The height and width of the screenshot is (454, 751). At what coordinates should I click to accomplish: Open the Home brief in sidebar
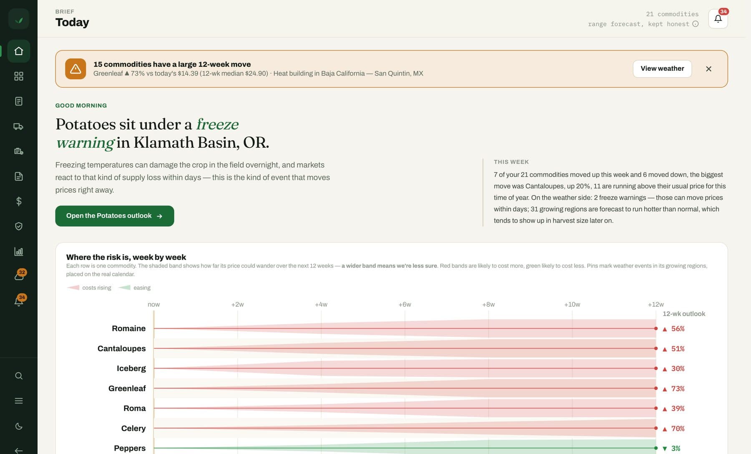point(19,51)
